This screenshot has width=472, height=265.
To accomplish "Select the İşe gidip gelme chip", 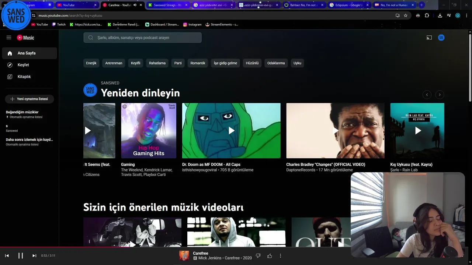I will (x=225, y=63).
